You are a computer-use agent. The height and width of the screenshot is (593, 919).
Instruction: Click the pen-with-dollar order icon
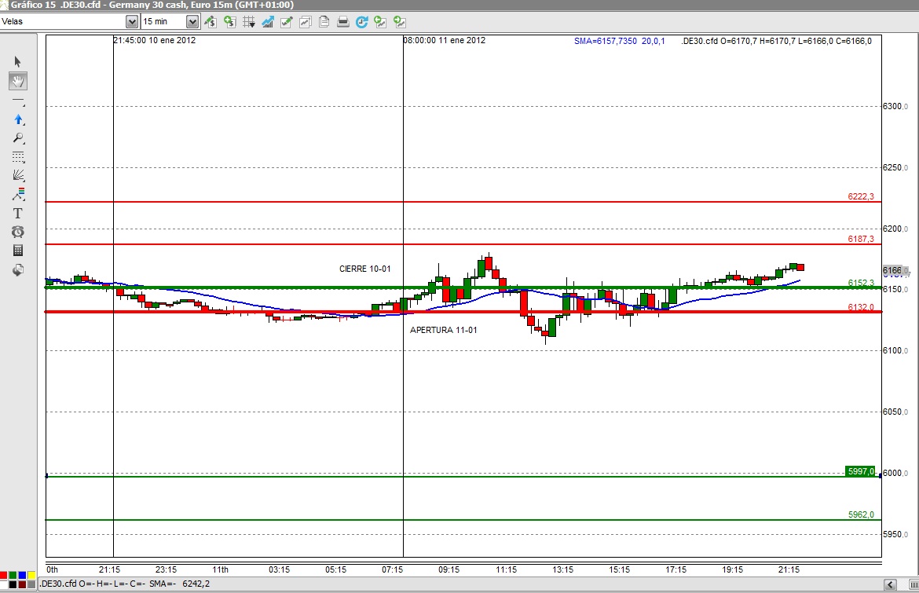tap(211, 22)
